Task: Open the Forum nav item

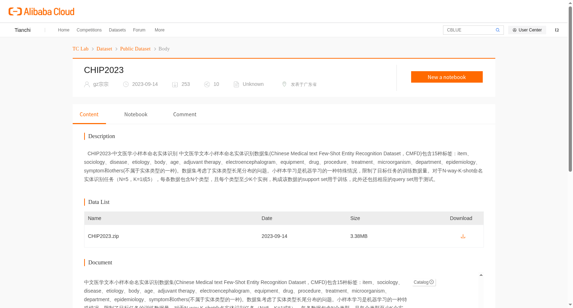Action: tap(139, 30)
